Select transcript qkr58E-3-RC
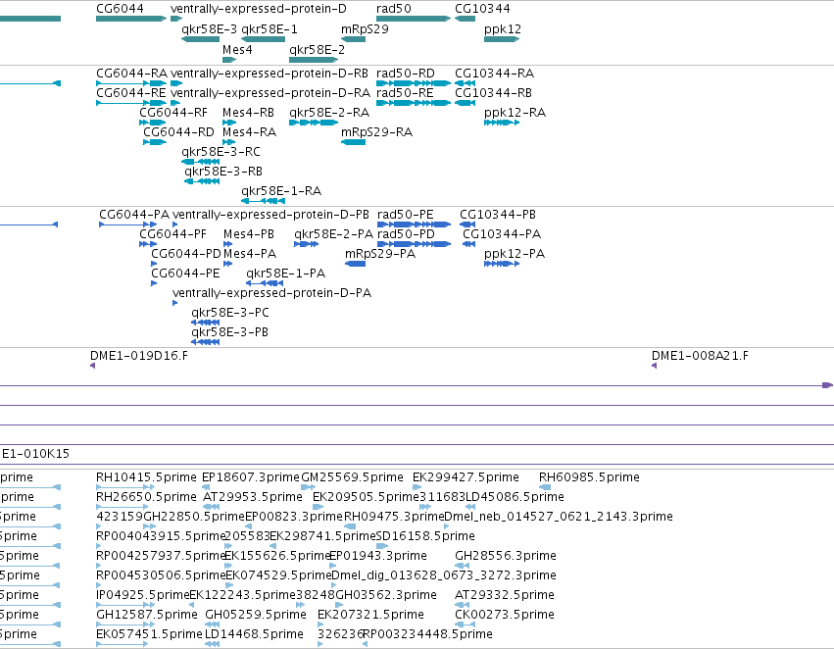The height and width of the screenshot is (649, 834). (221, 152)
